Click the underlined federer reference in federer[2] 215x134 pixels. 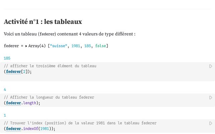(x=13, y=72)
